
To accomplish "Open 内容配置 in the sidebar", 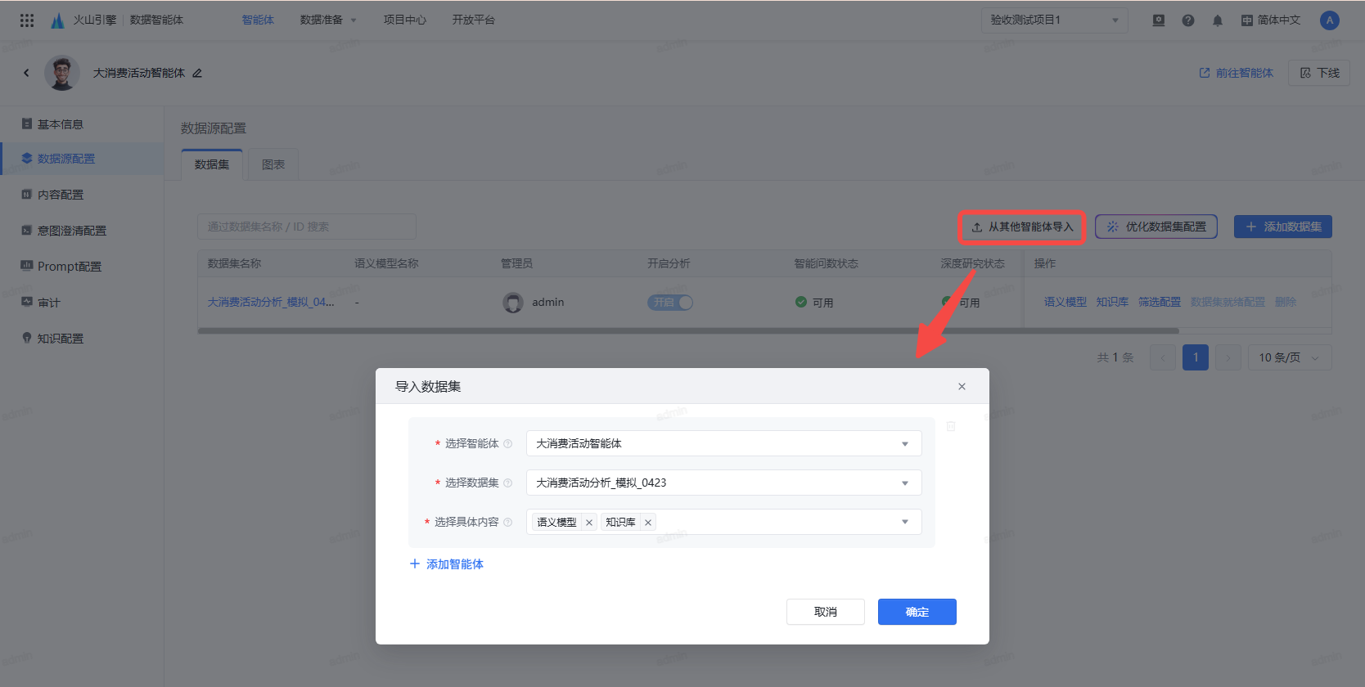I will 82,195.
